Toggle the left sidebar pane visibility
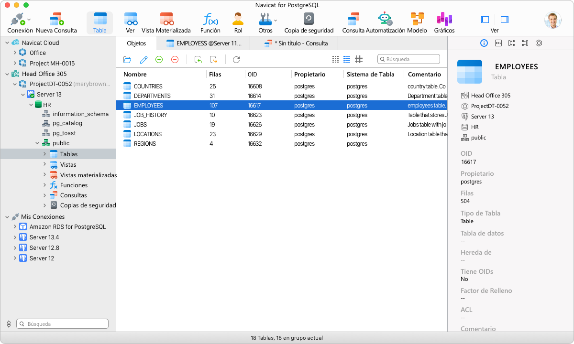The width and height of the screenshot is (574, 344). pos(485,20)
